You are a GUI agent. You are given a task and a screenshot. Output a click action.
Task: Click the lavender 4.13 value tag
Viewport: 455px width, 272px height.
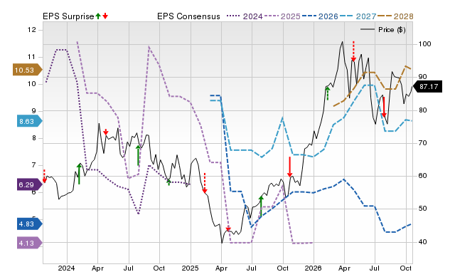[29, 243]
